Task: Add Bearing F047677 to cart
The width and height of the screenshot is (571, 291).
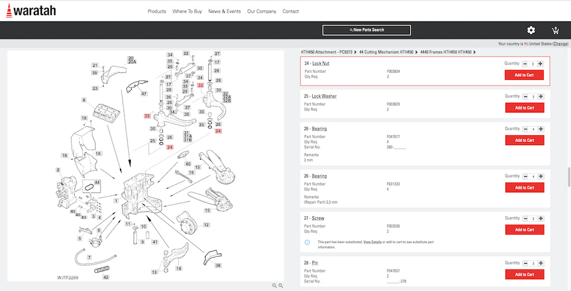Action: tap(525, 140)
